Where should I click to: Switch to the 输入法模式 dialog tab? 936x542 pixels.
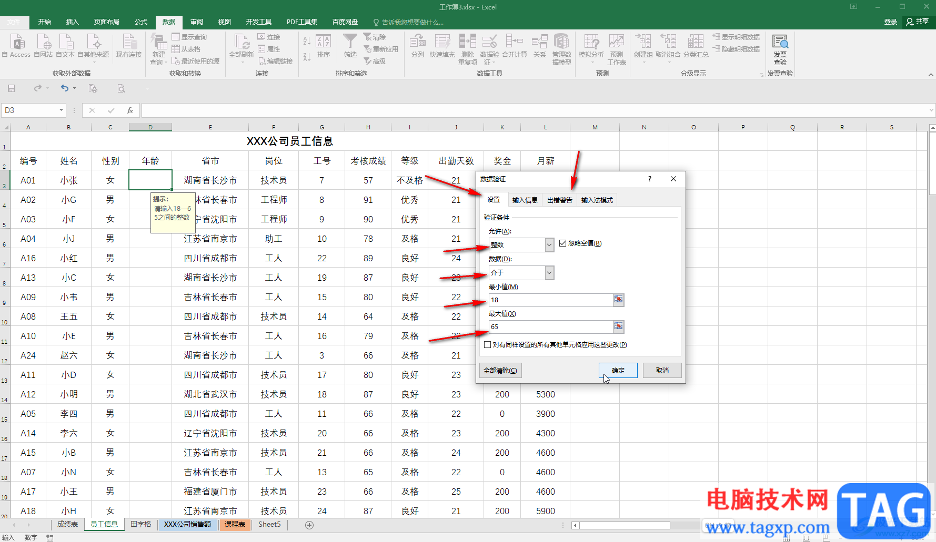pyautogui.click(x=597, y=200)
